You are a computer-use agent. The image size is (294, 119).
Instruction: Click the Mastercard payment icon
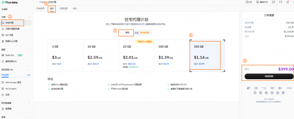click(280, 88)
